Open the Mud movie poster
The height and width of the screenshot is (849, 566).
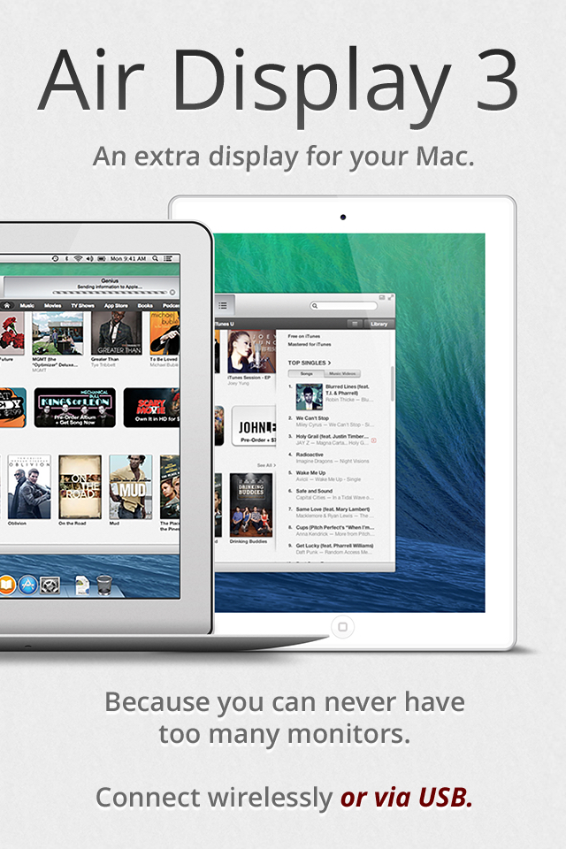tap(131, 486)
